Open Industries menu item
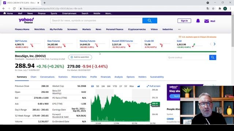Viewport: 234px width, 131px height. 167,29
